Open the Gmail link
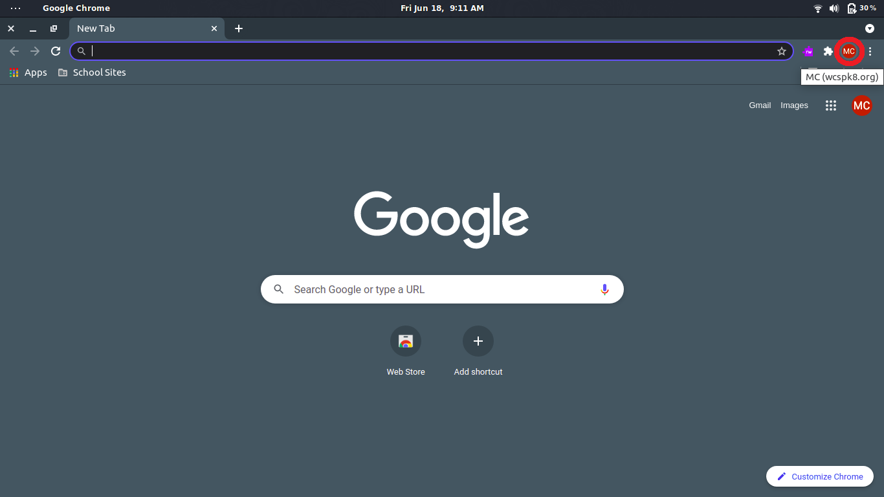 coord(760,105)
